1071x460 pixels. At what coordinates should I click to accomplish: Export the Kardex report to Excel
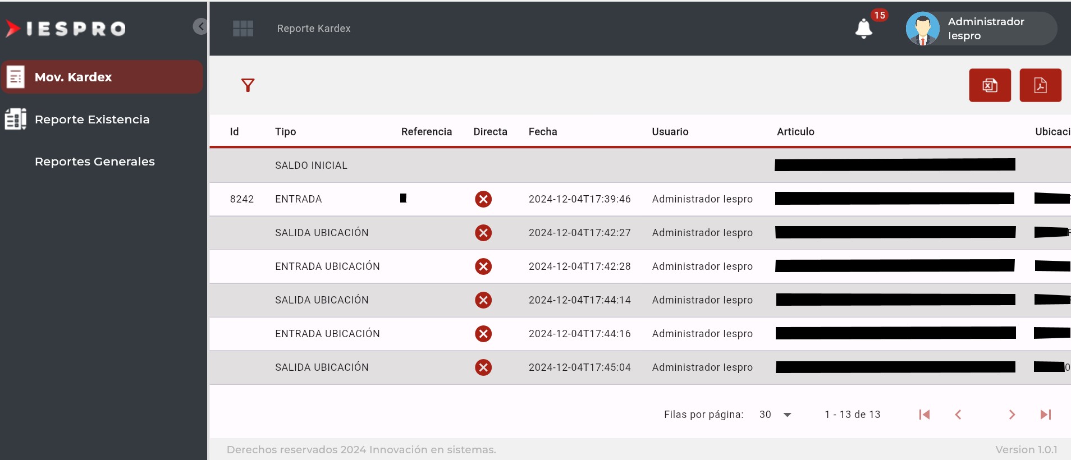tap(990, 85)
